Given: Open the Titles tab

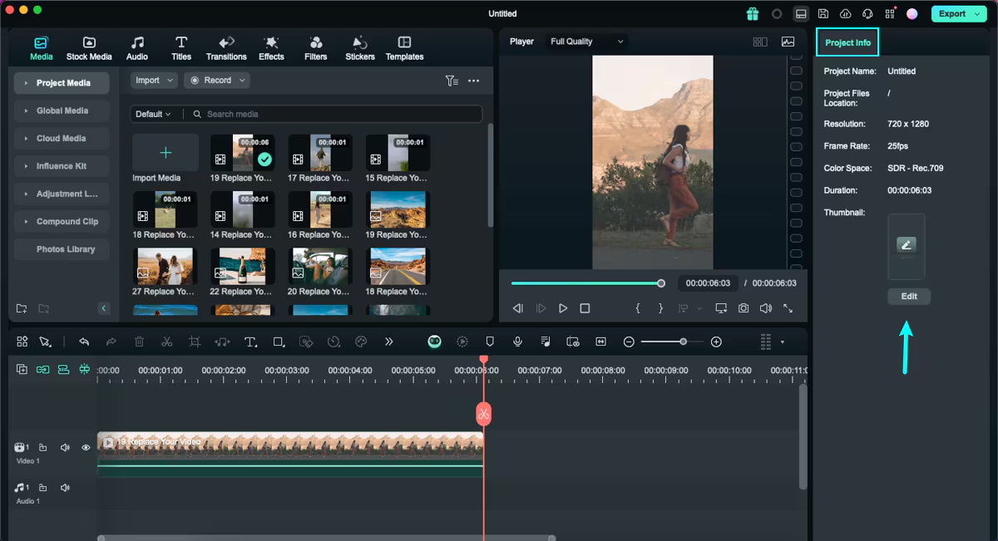Looking at the screenshot, I should [x=181, y=48].
